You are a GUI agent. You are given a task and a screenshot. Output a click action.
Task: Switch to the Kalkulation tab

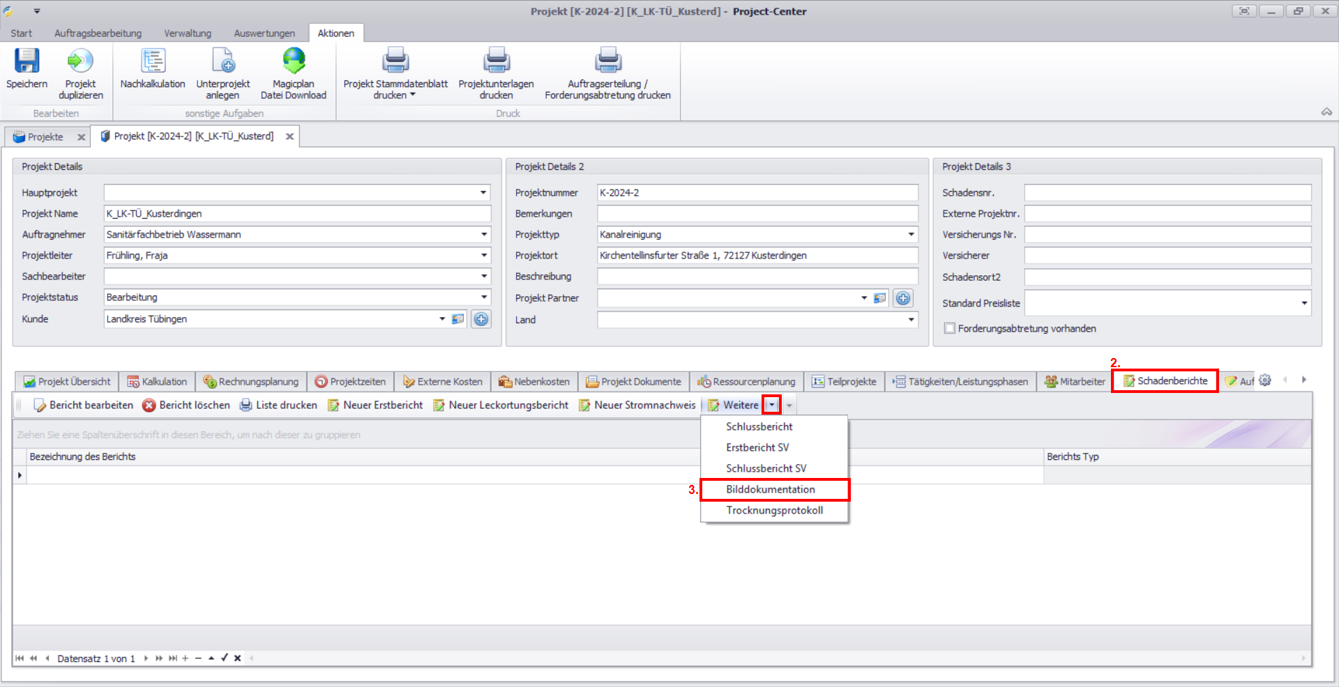point(157,382)
